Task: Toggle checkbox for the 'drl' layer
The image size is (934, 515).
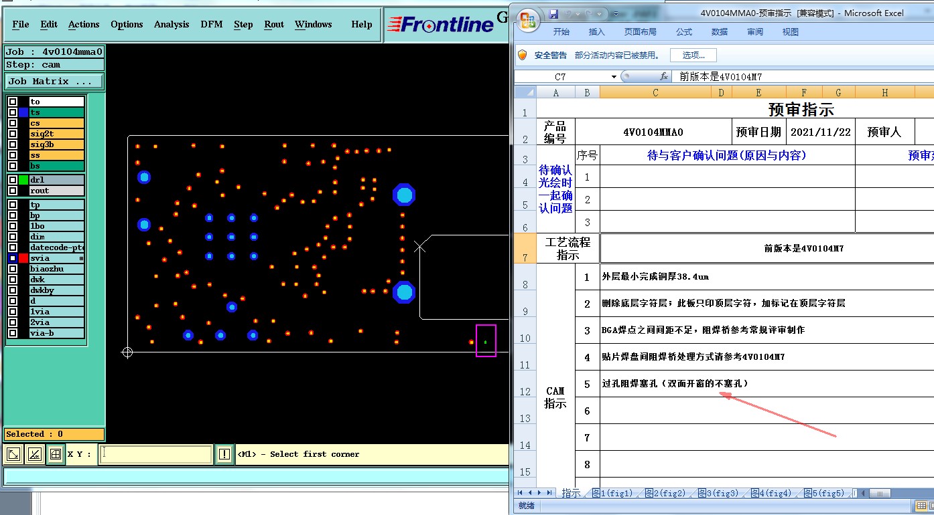Action: click(13, 180)
